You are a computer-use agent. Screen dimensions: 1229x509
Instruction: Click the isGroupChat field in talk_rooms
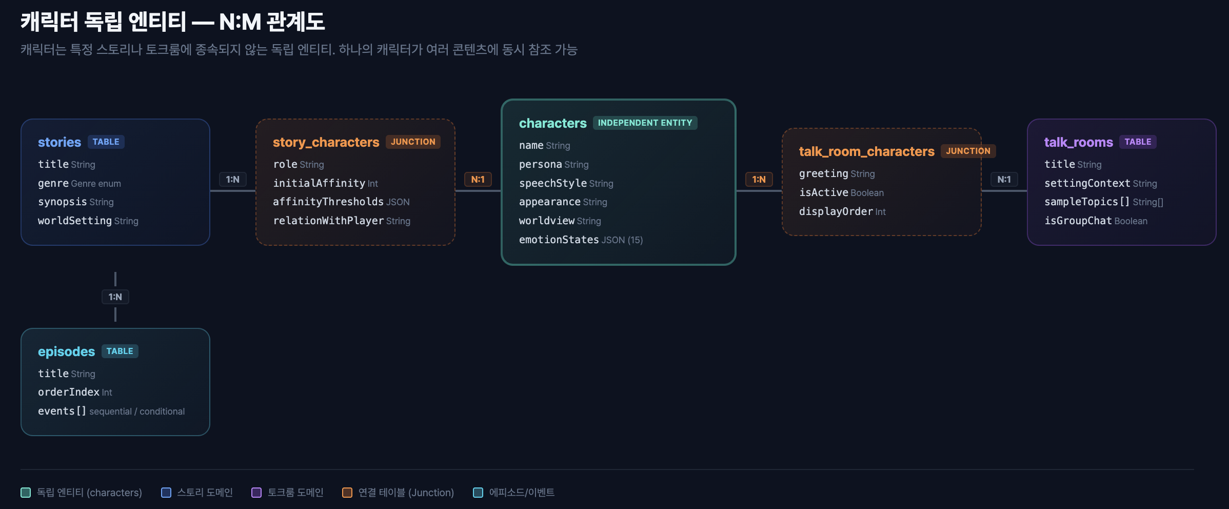pyautogui.click(x=1078, y=221)
